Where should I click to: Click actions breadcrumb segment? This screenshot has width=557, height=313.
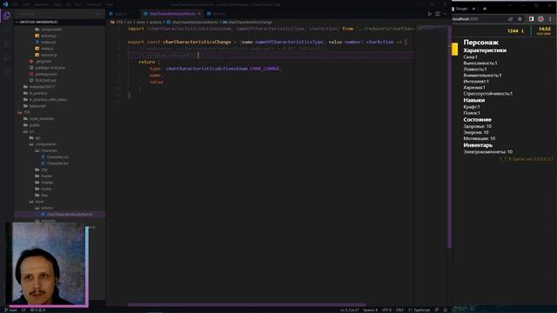click(x=155, y=23)
